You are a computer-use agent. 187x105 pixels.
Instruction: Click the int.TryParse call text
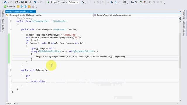58,43
